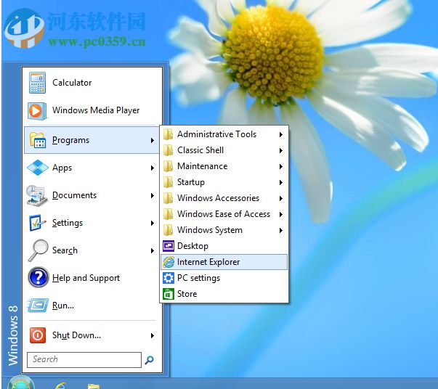Image resolution: width=438 pixels, height=389 pixels.
Task: Click the Help and Support question icon
Action: [x=38, y=277]
